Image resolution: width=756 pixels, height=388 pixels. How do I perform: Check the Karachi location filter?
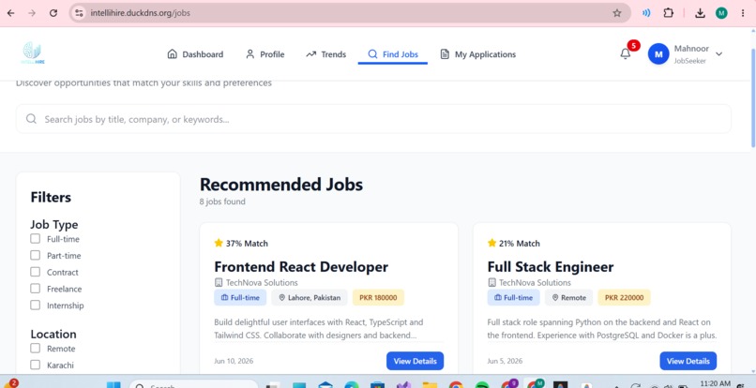(36, 365)
